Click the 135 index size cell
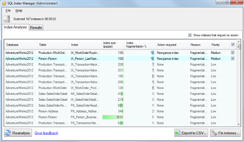 (x=113, y=53)
